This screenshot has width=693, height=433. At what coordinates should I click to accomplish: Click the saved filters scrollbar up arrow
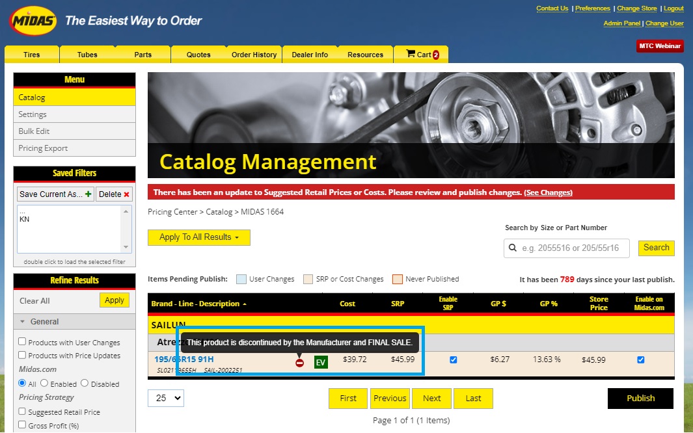pos(126,211)
